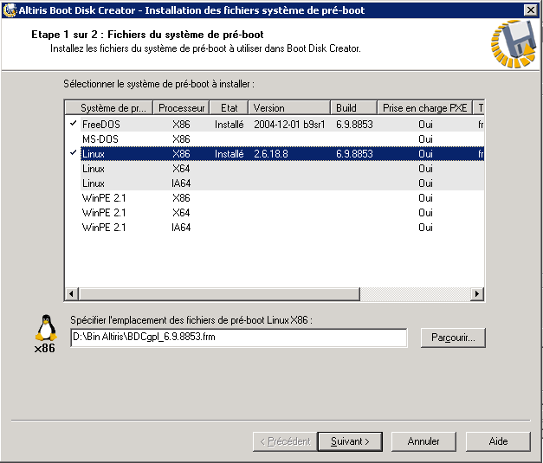
Task: Click the floppy disk wizard logo
Action: tap(511, 43)
